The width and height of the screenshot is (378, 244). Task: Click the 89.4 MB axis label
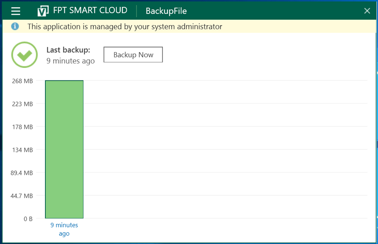(x=21, y=173)
